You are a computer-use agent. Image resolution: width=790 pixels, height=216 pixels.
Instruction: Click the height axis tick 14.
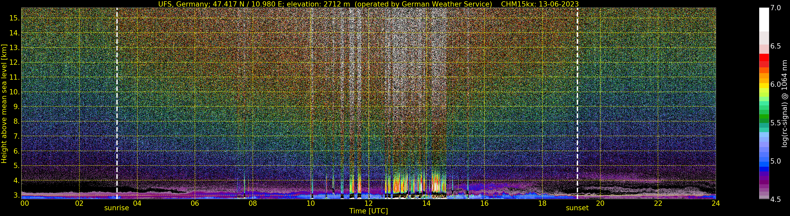click(14, 33)
